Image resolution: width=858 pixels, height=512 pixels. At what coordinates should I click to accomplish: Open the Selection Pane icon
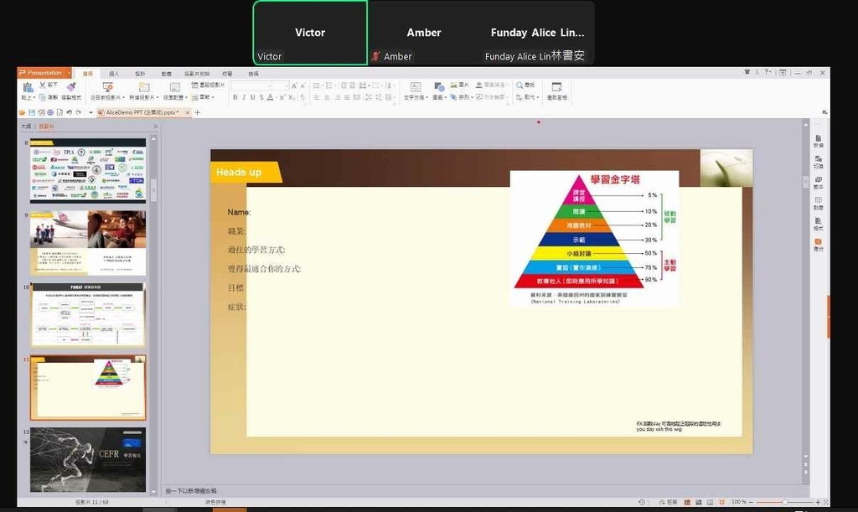[x=556, y=87]
